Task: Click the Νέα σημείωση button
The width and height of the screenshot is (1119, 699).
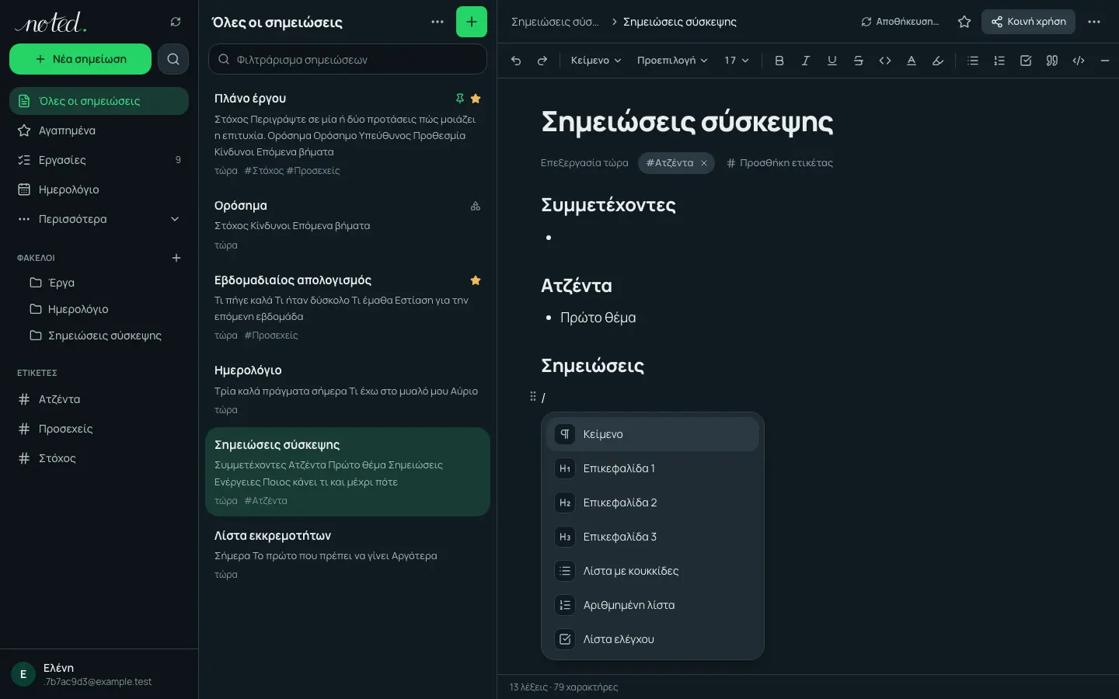Action: tap(80, 59)
